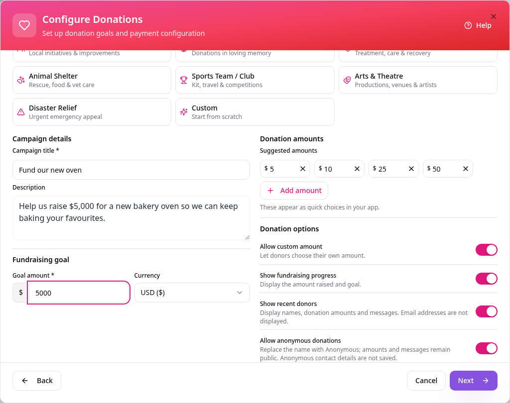The width and height of the screenshot is (510, 403).
Task: Focus the Campaign title input field
Action: [131, 170]
